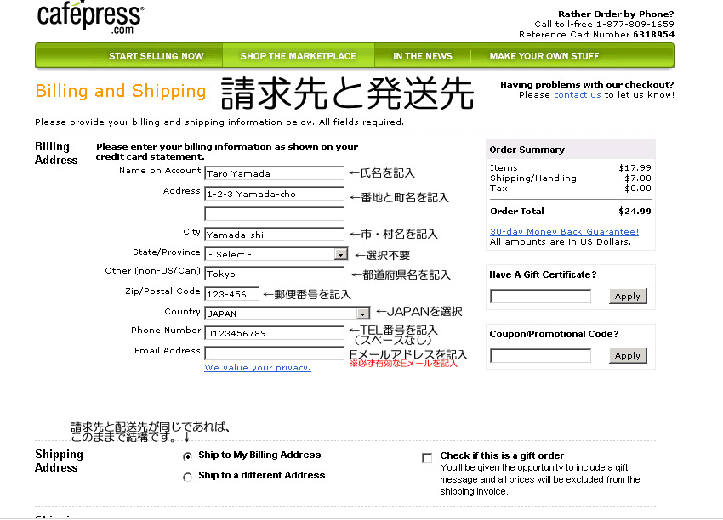Go to Shop the Marketplace tab
The image size is (723, 520).
pos(298,56)
